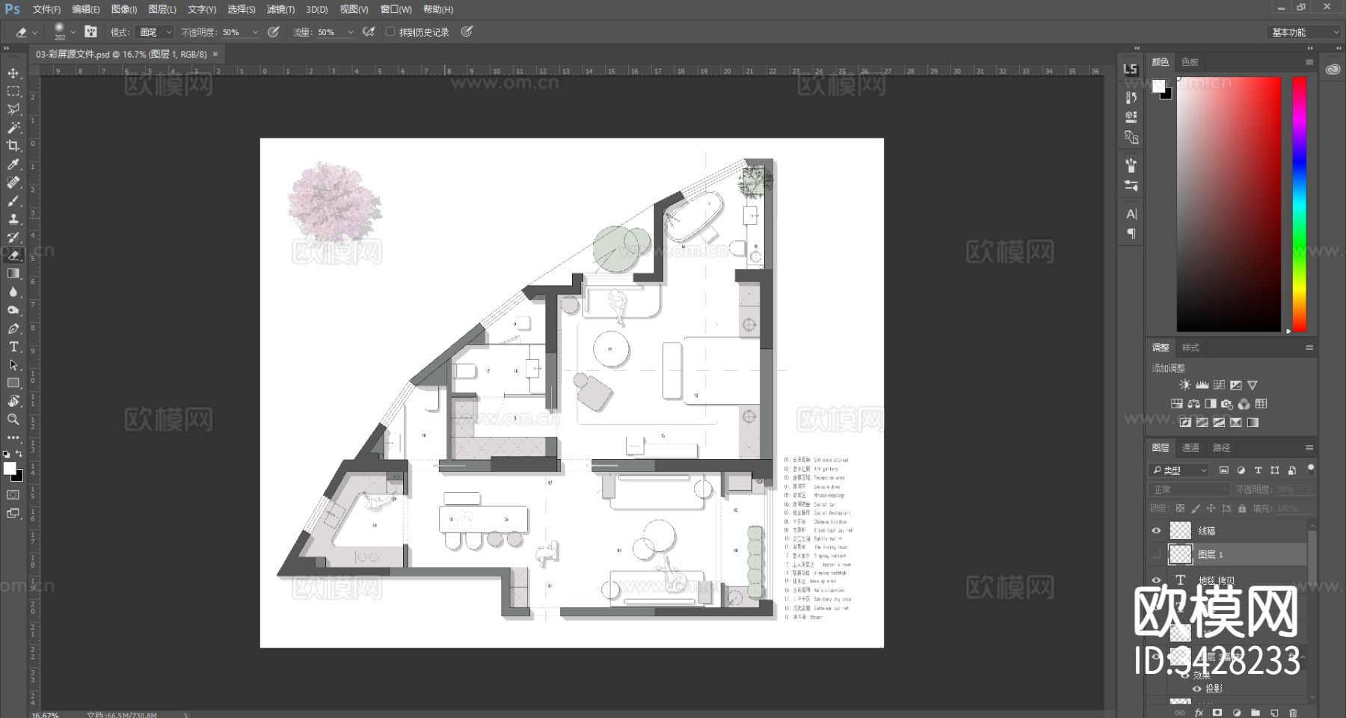Open the 滤镜(T) menu
This screenshot has width=1346, height=718.
coord(280,9)
